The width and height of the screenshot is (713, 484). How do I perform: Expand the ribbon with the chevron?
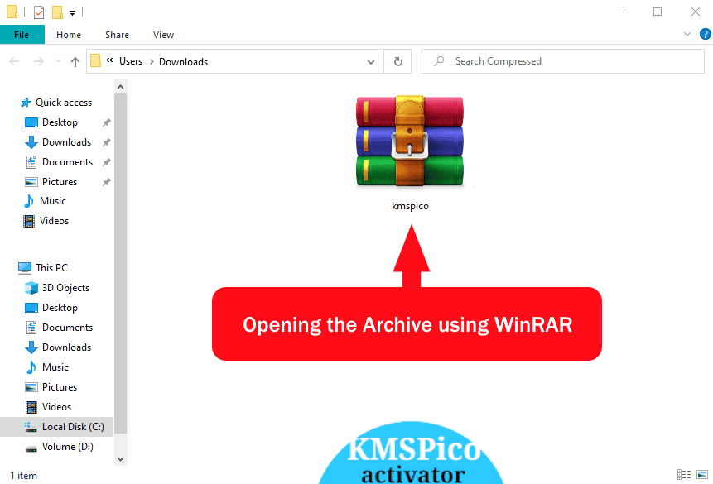(x=687, y=34)
